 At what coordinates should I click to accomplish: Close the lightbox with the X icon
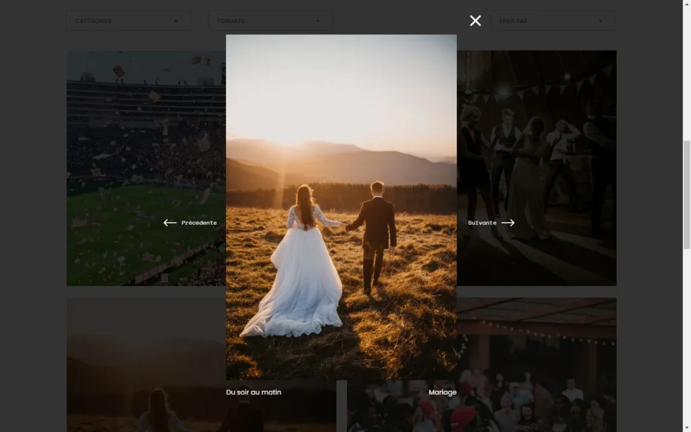click(x=475, y=21)
